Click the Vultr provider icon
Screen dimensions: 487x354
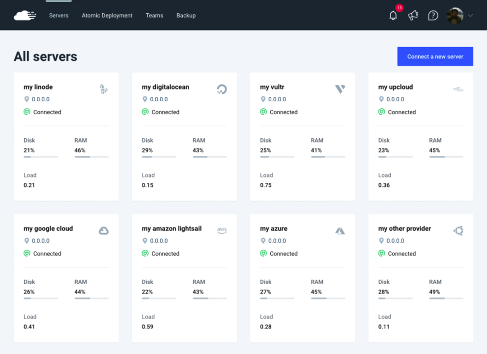(x=340, y=89)
